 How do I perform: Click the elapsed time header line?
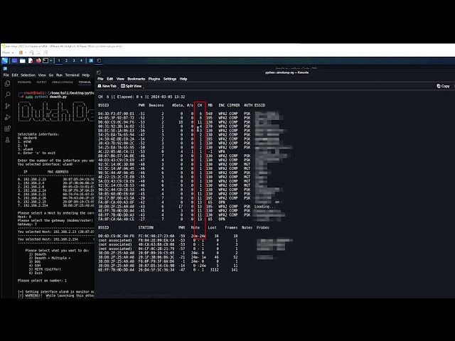141,97
